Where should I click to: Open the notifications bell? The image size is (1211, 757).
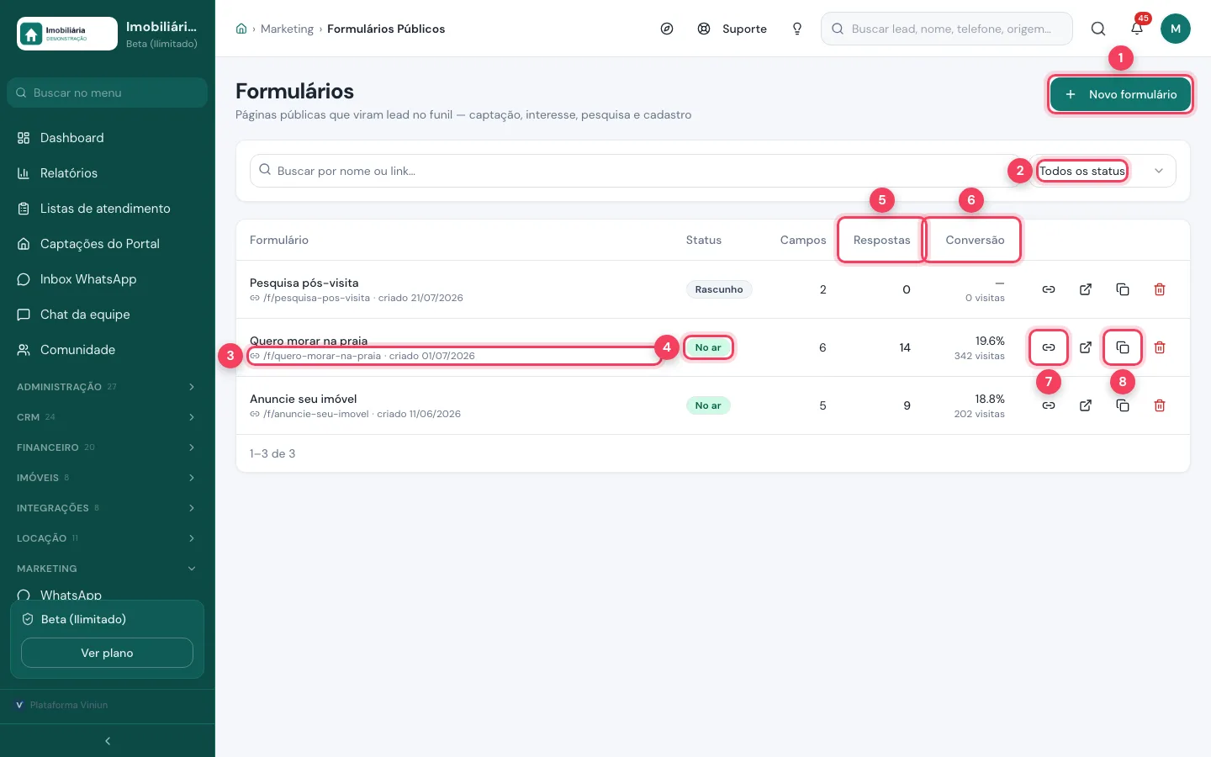(1137, 29)
